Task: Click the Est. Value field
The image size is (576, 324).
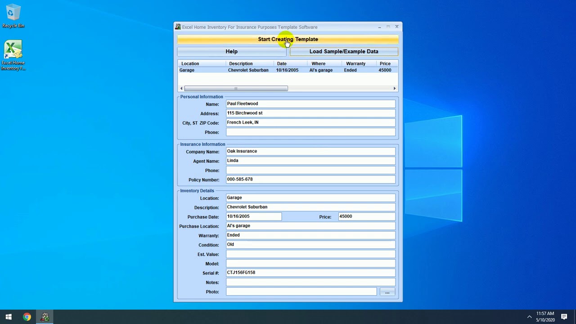Action: click(310, 254)
